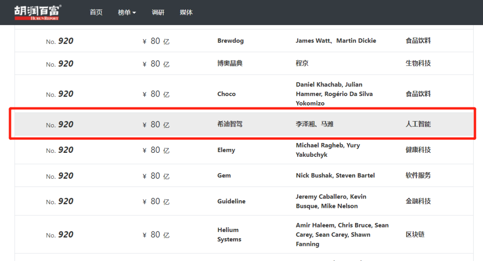This screenshot has width=483, height=261.
Task: Select the 博奥晶典 company name
Action: [230, 63]
